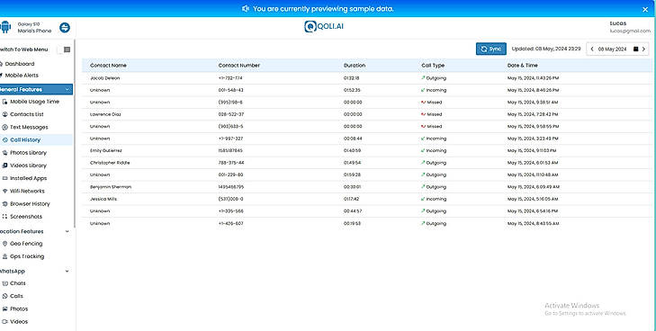The width and height of the screenshot is (656, 331).
Task: Close the sample data preview banner
Action: pos(645,9)
